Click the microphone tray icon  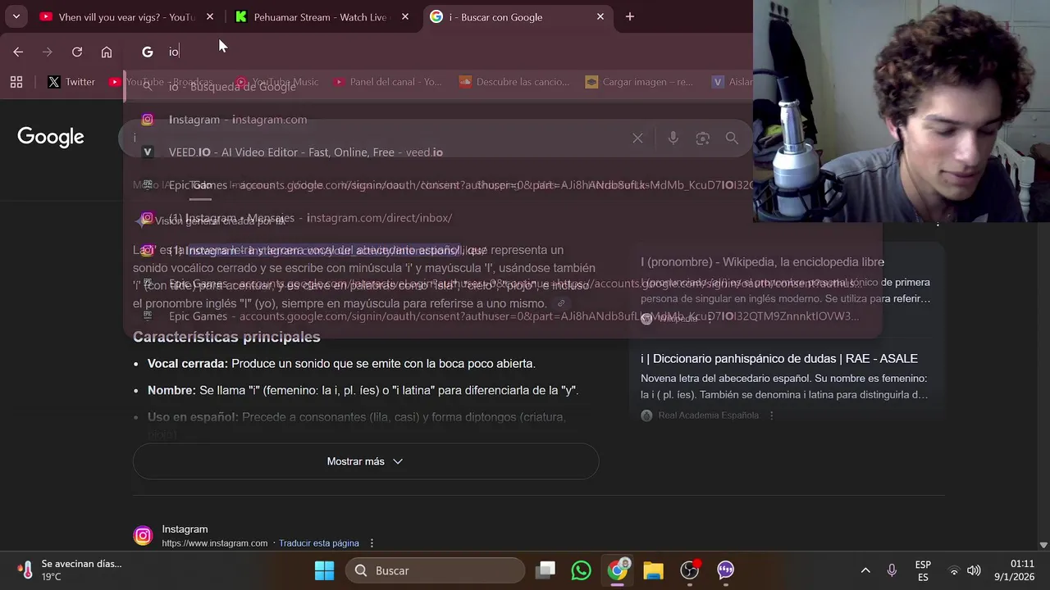point(892,570)
